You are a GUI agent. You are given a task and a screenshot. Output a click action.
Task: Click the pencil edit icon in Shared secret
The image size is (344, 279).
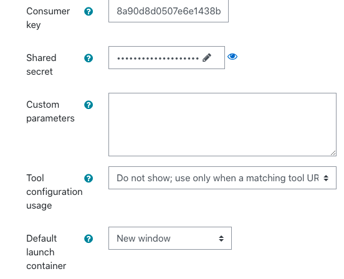tap(207, 58)
